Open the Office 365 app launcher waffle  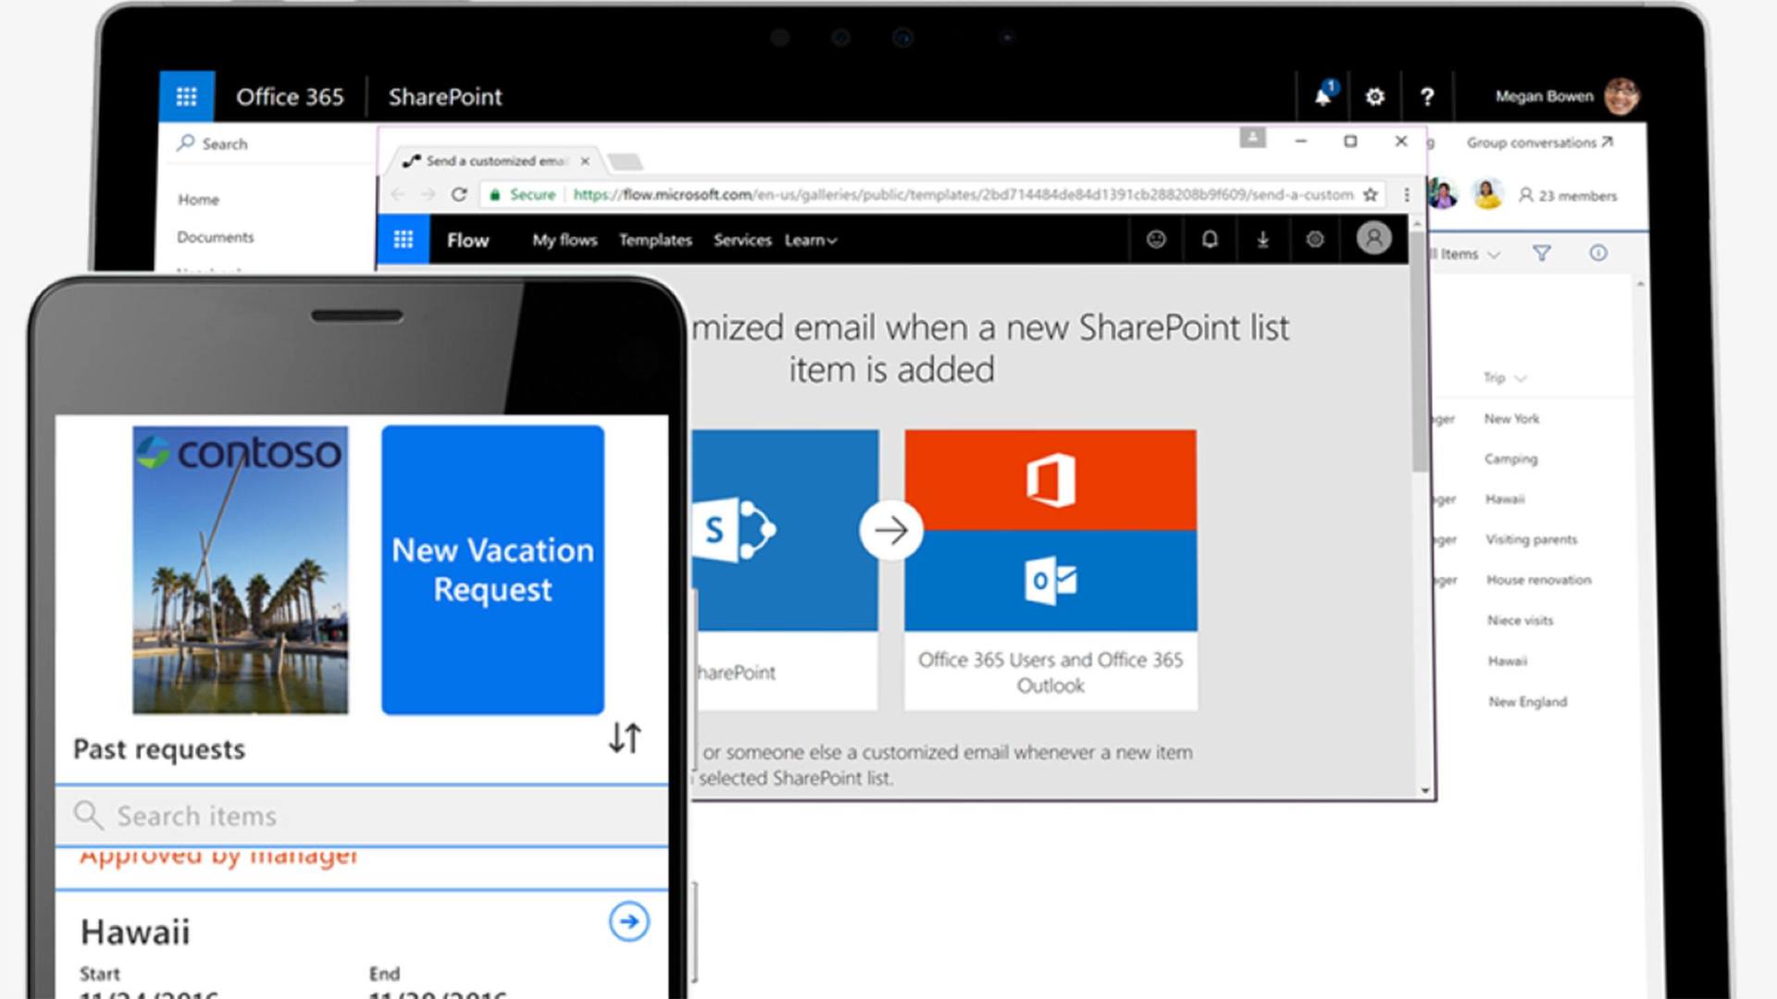(x=186, y=96)
